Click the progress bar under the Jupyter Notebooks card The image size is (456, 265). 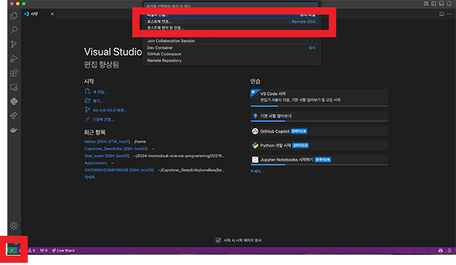[319, 165]
